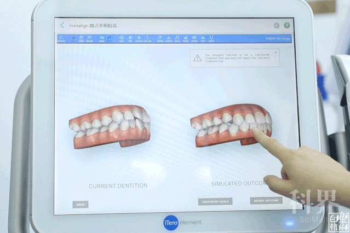Open the settings gear icon

[277, 25]
